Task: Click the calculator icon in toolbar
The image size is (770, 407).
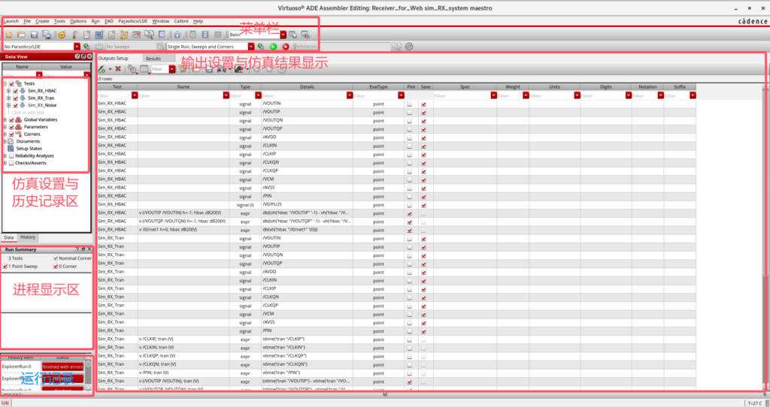Action: pyautogui.click(x=192, y=35)
